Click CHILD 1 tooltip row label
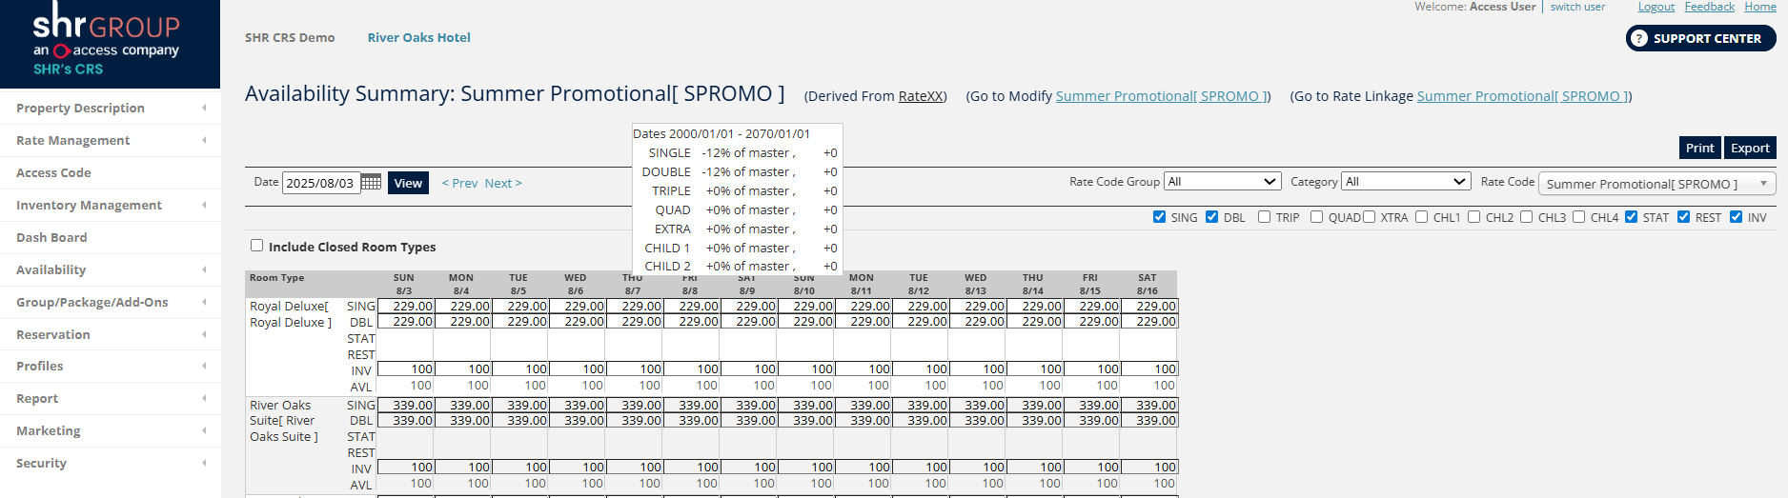 click(x=667, y=248)
